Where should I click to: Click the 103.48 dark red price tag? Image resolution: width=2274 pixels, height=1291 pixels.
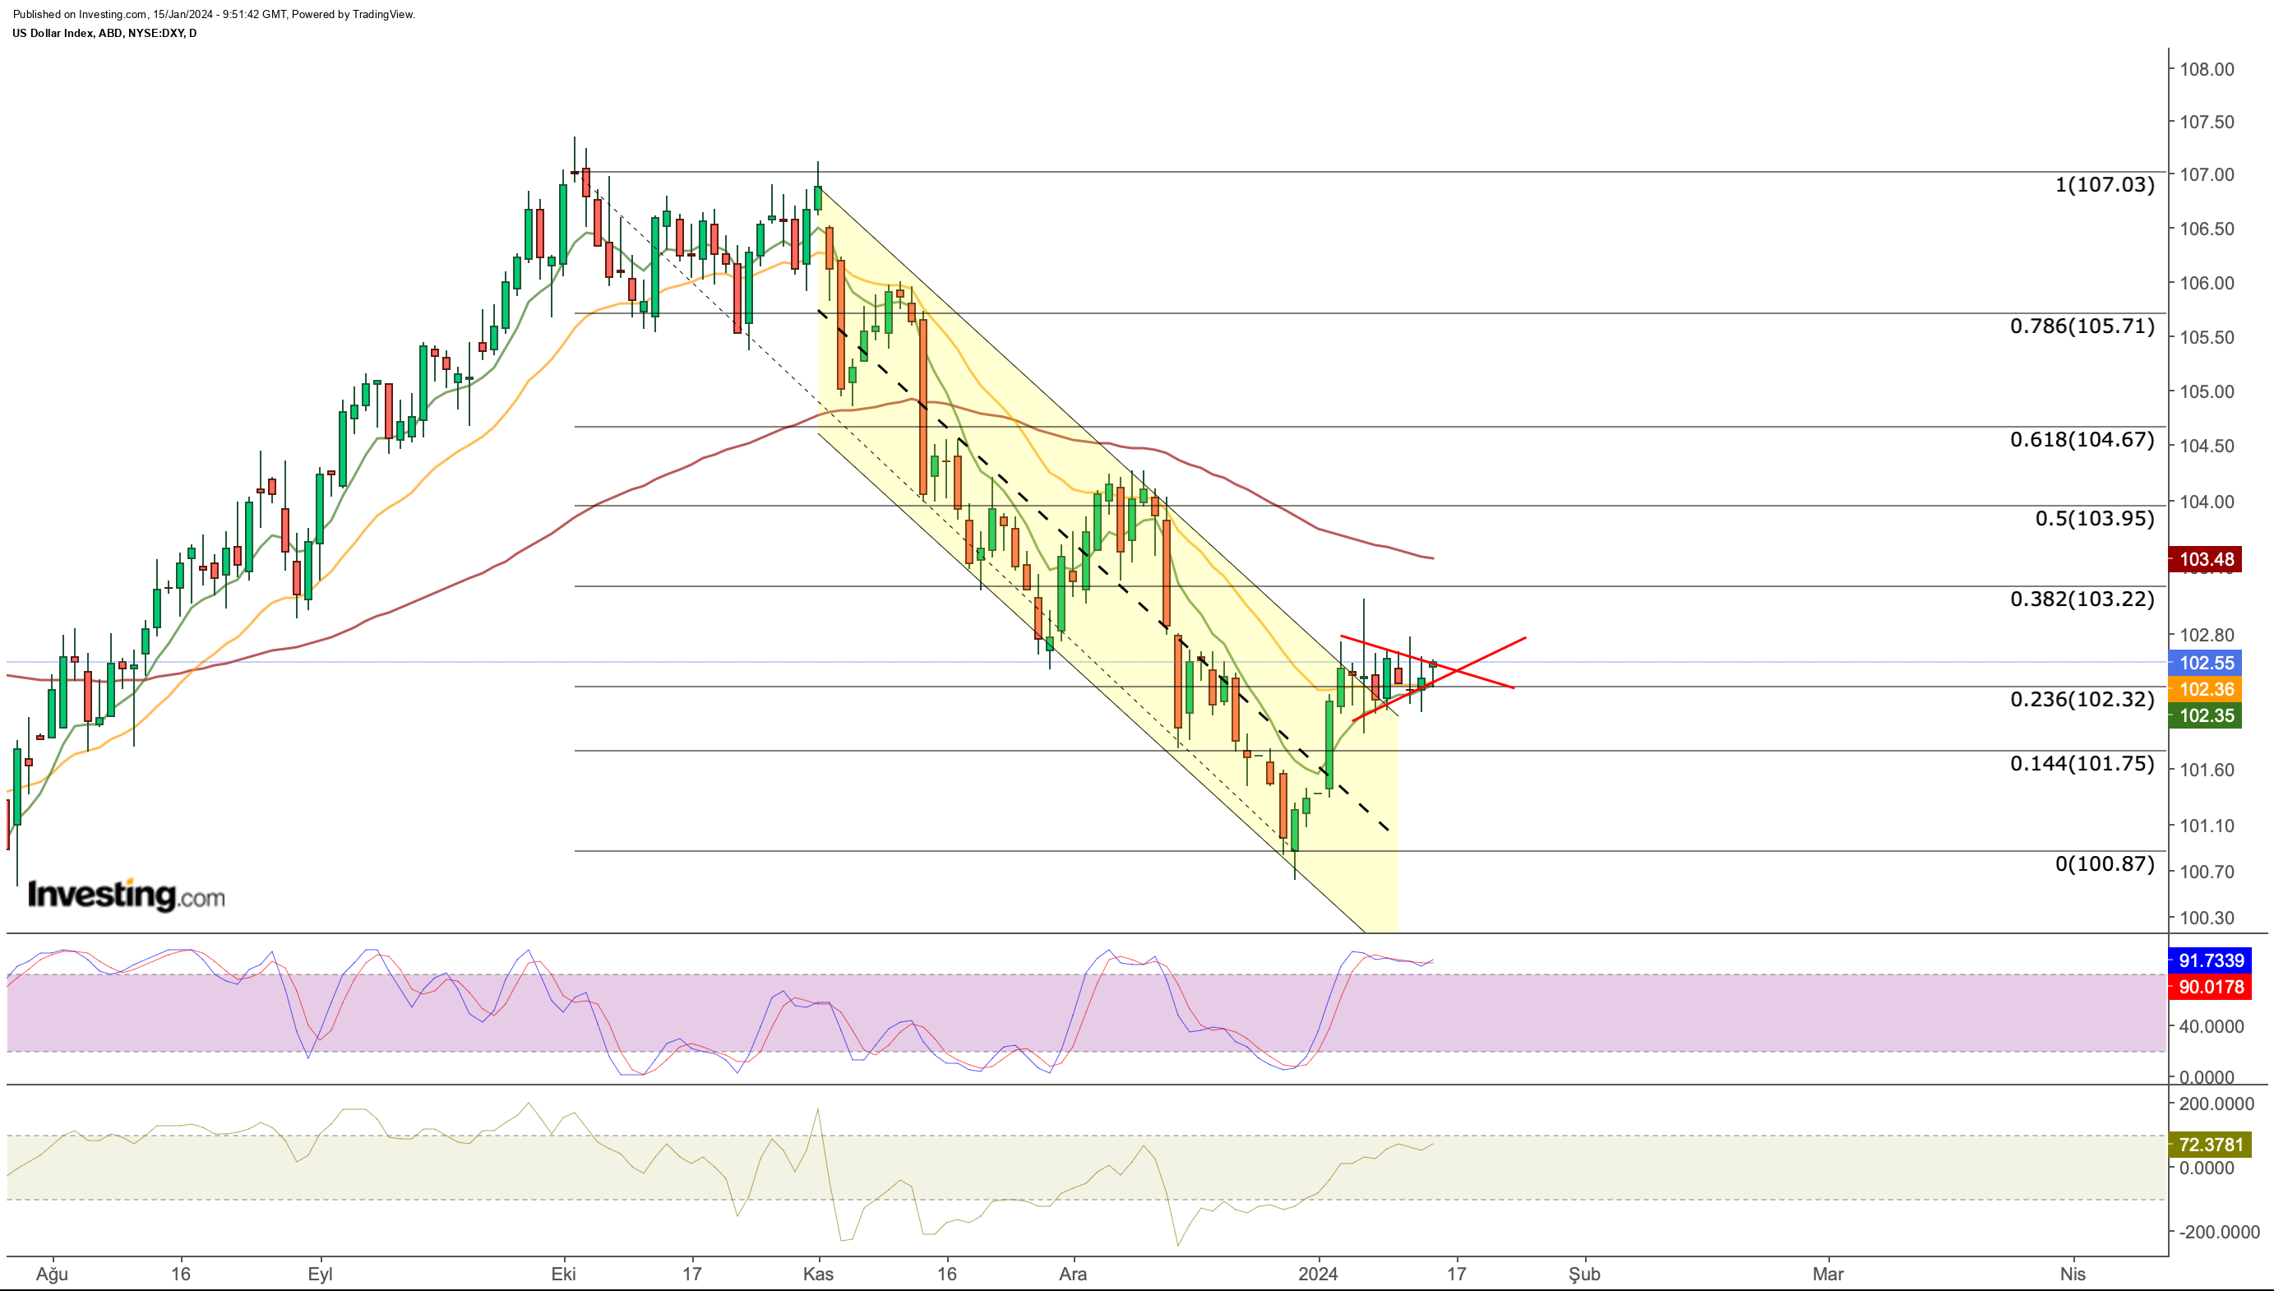[x=2205, y=559]
